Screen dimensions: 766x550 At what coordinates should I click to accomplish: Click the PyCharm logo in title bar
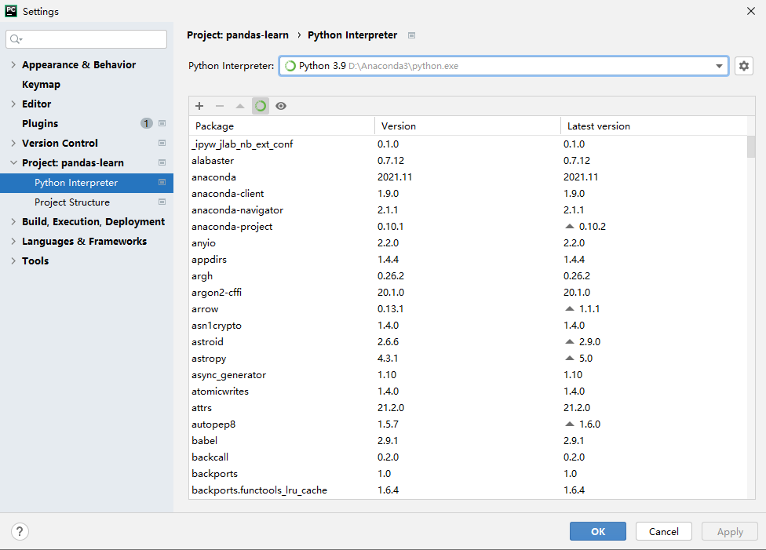point(11,11)
